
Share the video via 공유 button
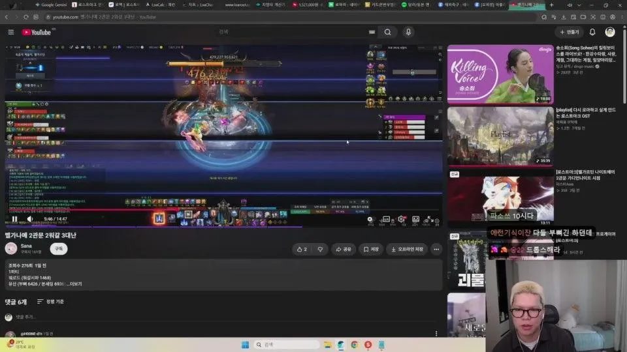point(344,250)
